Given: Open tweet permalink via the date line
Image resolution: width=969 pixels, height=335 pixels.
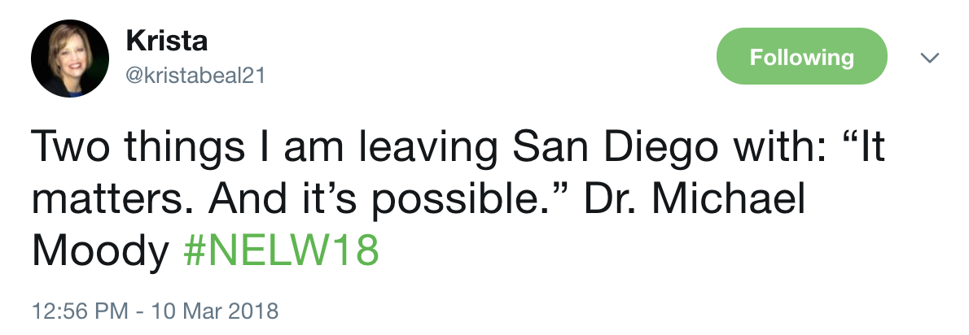Looking at the screenshot, I should point(155,311).
